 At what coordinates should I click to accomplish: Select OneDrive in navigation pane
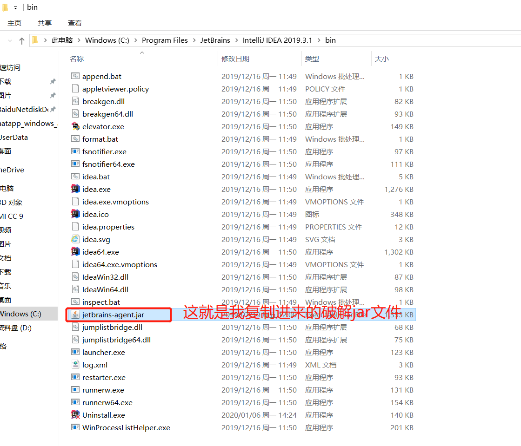(x=12, y=170)
